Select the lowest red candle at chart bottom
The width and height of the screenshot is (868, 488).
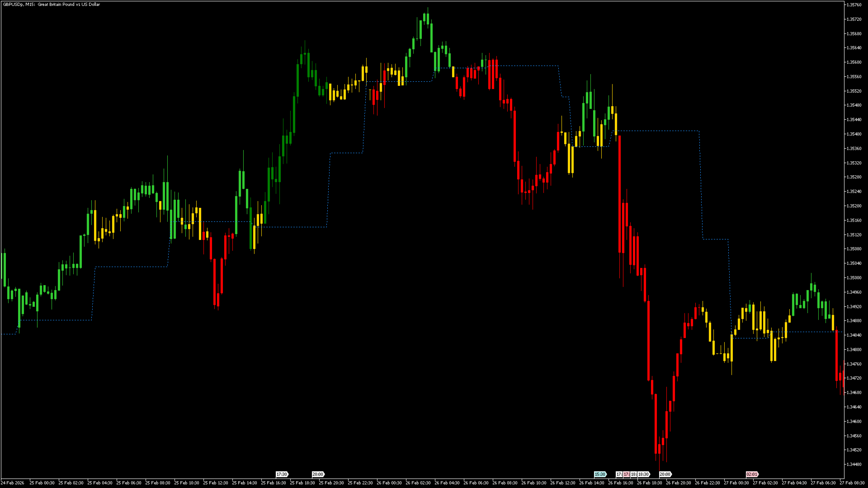(x=659, y=449)
